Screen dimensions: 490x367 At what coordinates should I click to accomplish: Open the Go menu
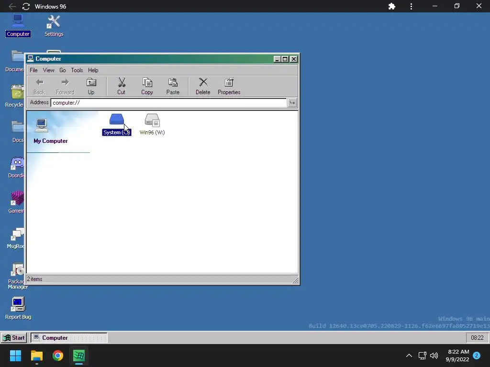(x=63, y=70)
